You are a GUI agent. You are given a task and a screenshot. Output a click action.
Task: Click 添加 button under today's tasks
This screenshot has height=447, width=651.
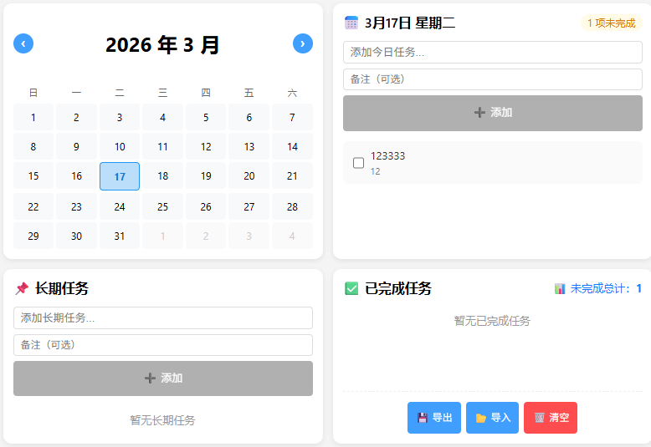click(492, 113)
